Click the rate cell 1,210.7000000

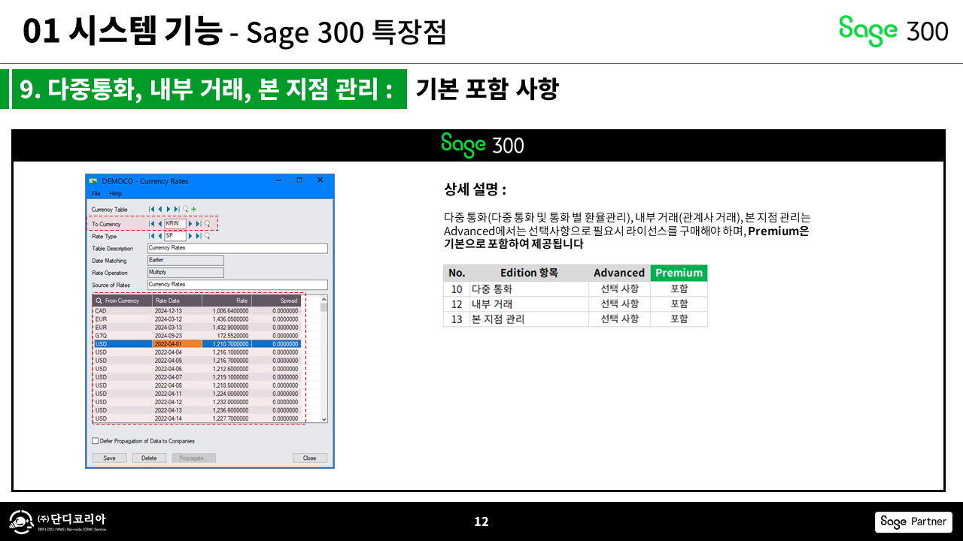click(x=226, y=344)
